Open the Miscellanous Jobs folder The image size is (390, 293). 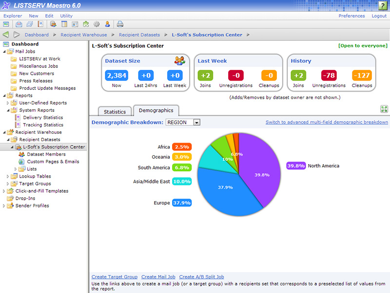click(x=39, y=66)
